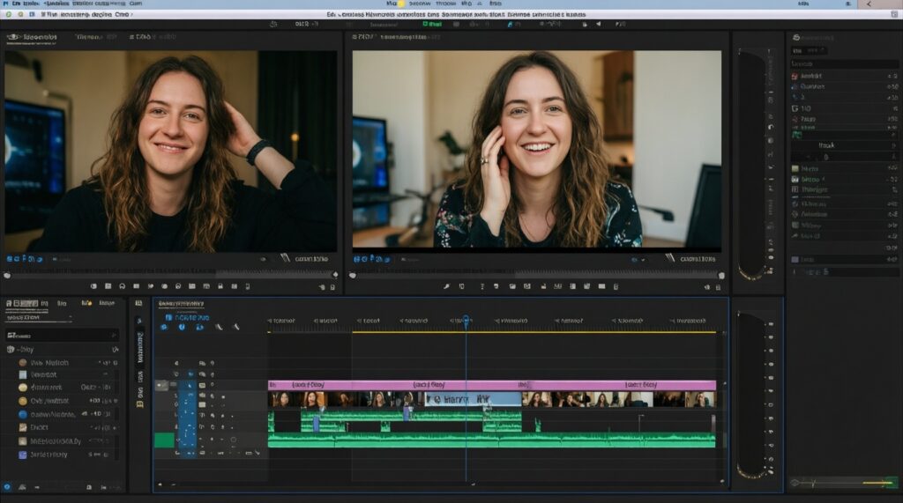903x503 pixels.
Task: Click the green icon in the right effects list
Action: point(795,132)
